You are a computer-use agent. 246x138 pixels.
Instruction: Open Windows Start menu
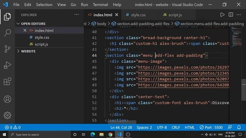click(x=4, y=135)
